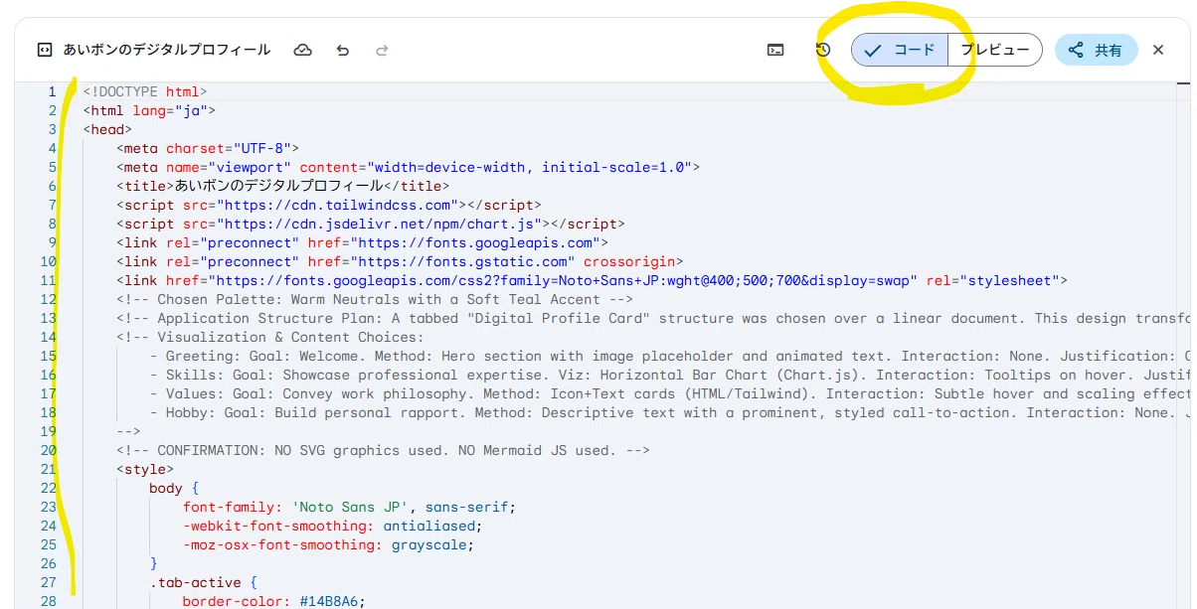Click the CONFIRMATION: NO SVG comment line
This screenshot has width=1197, height=609.
pyautogui.click(x=383, y=450)
